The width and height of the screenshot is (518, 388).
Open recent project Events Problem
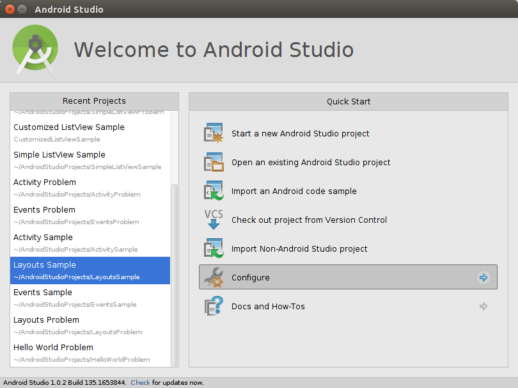point(90,215)
